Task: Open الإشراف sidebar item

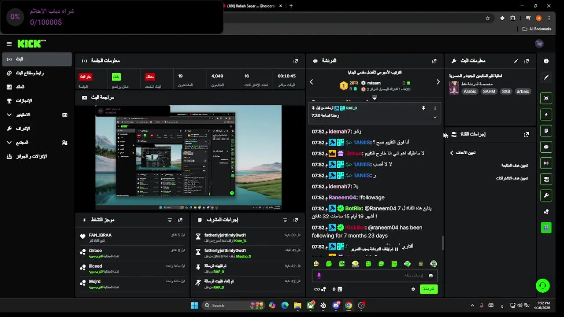Action: point(37,129)
